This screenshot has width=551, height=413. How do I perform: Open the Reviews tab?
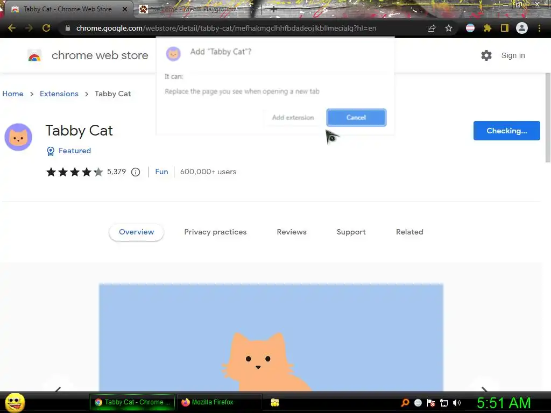tap(292, 232)
